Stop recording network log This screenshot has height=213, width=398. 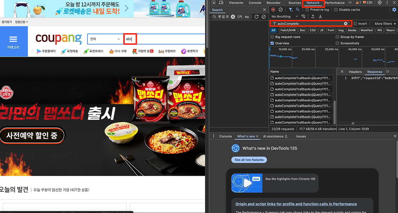[273, 10]
